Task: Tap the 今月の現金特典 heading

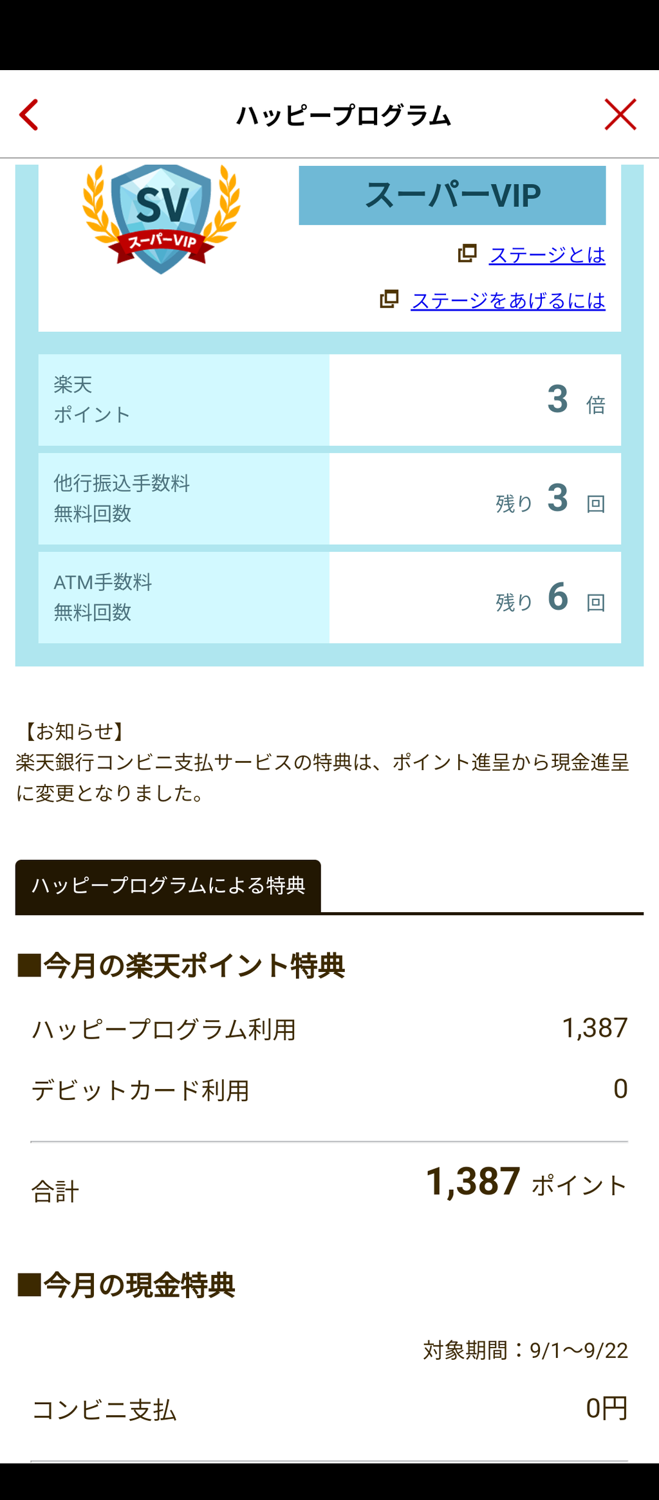Action: tap(127, 1285)
